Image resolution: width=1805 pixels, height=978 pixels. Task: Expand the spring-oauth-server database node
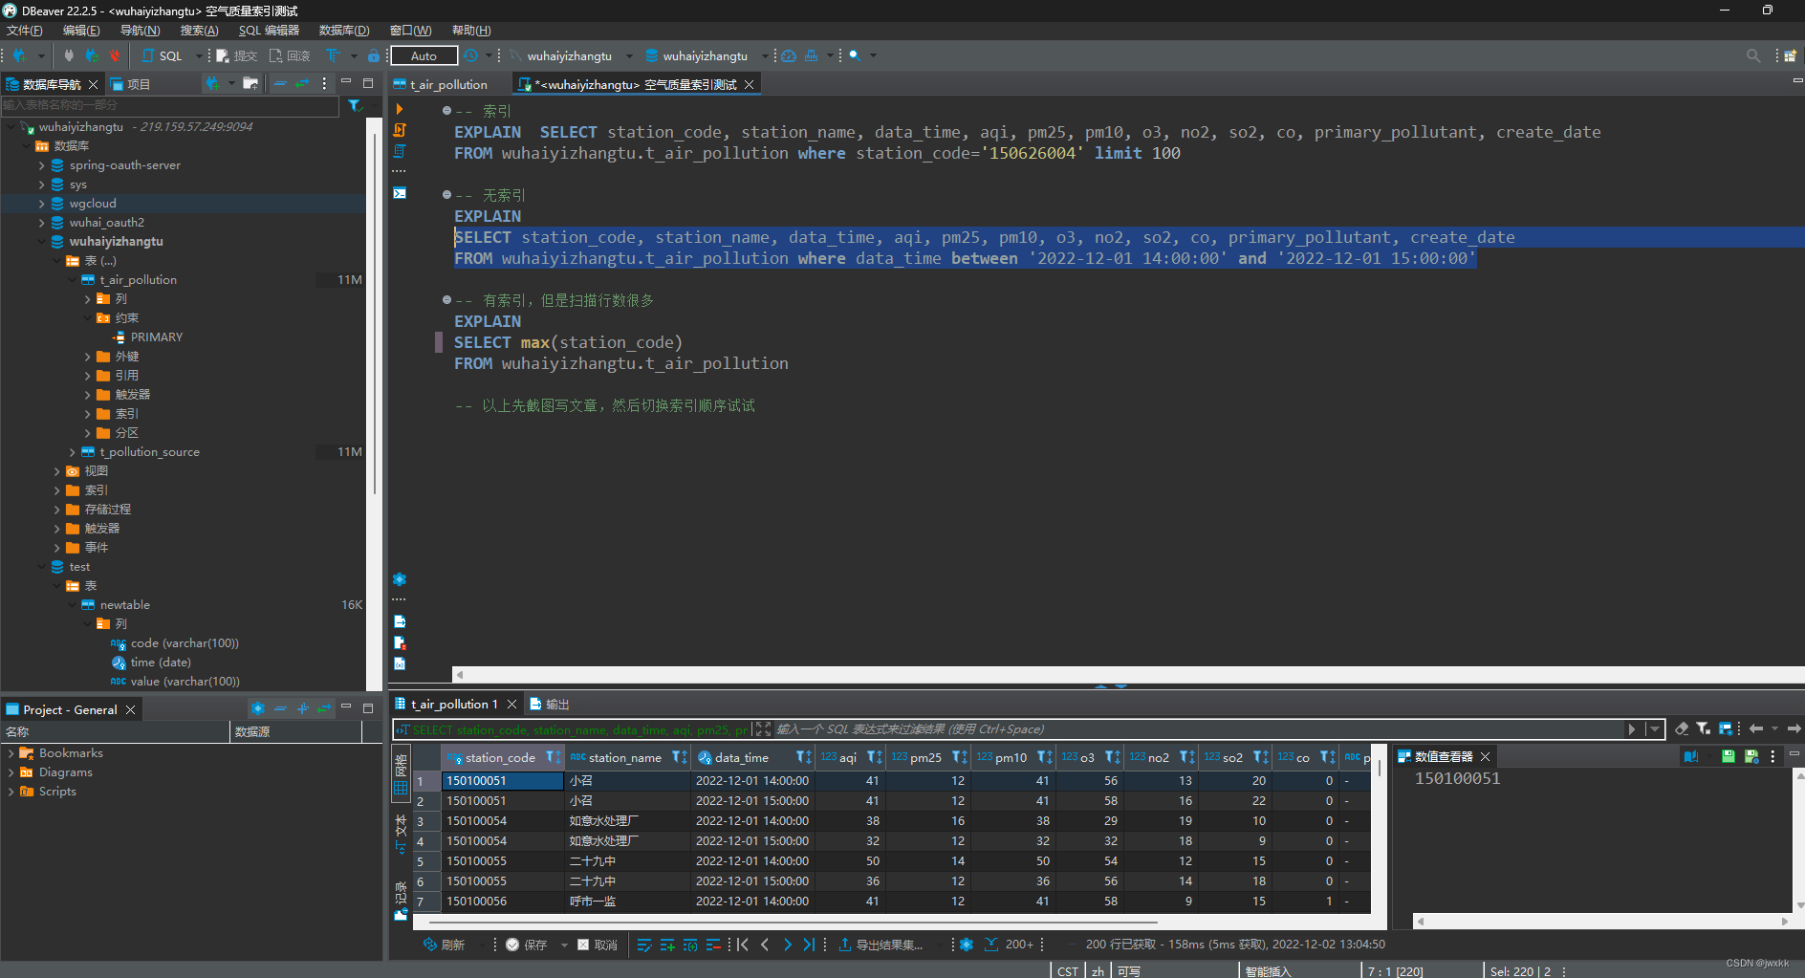pos(41,165)
